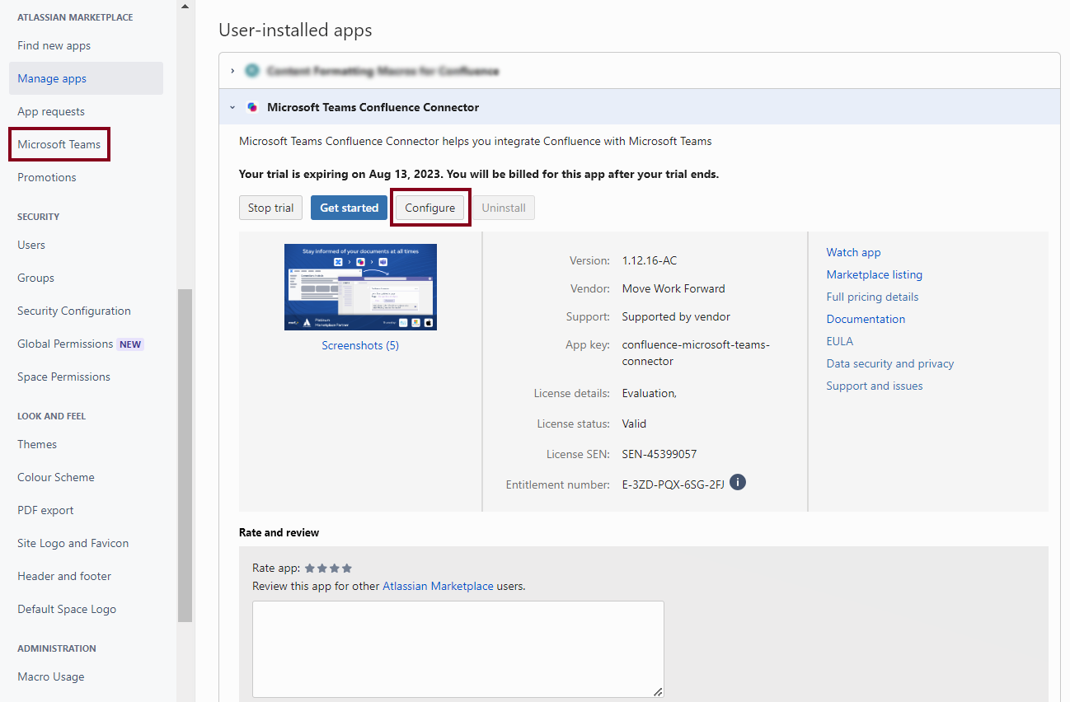Open the EULA

point(839,341)
